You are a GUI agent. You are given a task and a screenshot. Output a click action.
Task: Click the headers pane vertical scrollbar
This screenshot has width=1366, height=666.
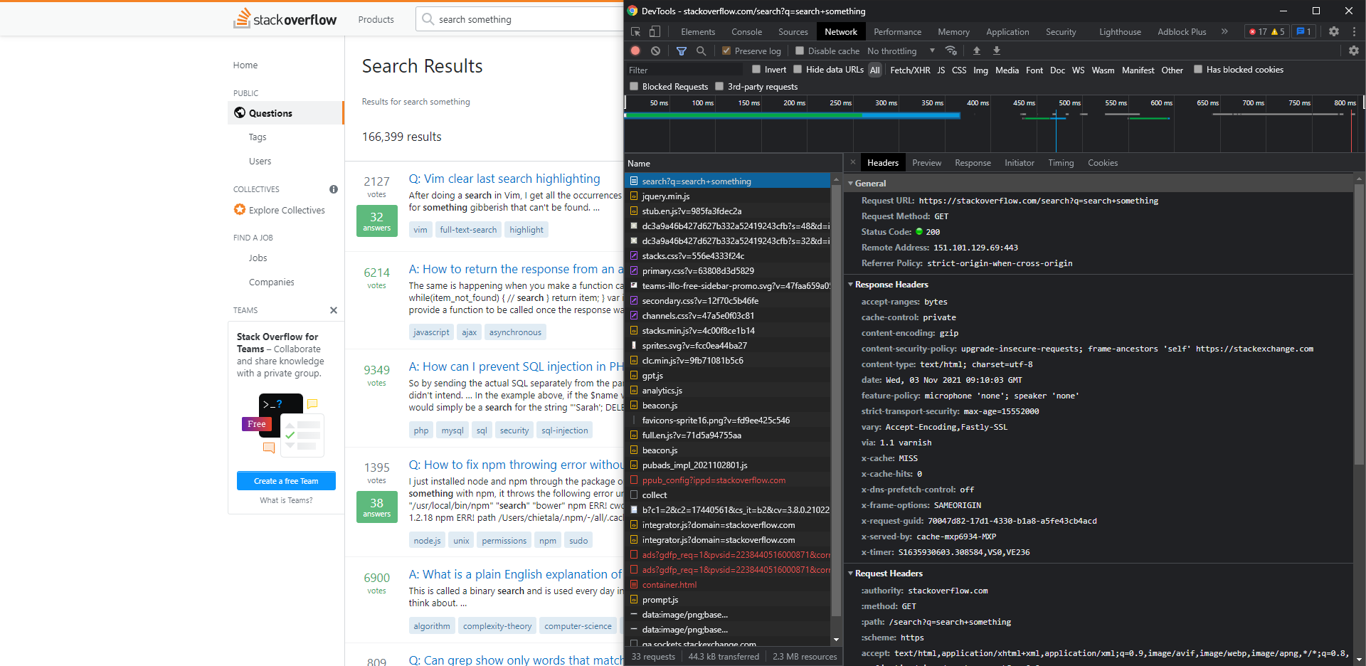(x=1359, y=324)
